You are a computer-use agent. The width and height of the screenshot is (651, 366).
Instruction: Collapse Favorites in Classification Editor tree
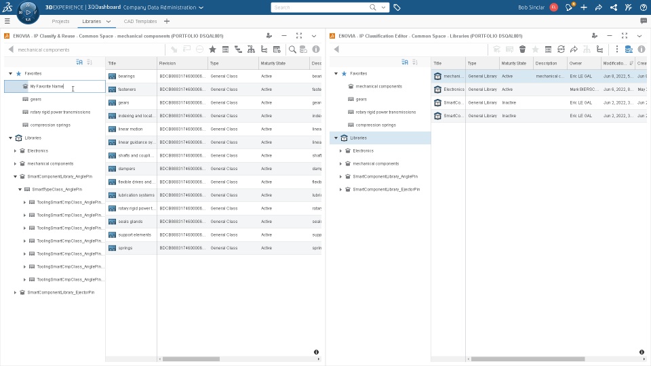tap(336, 73)
